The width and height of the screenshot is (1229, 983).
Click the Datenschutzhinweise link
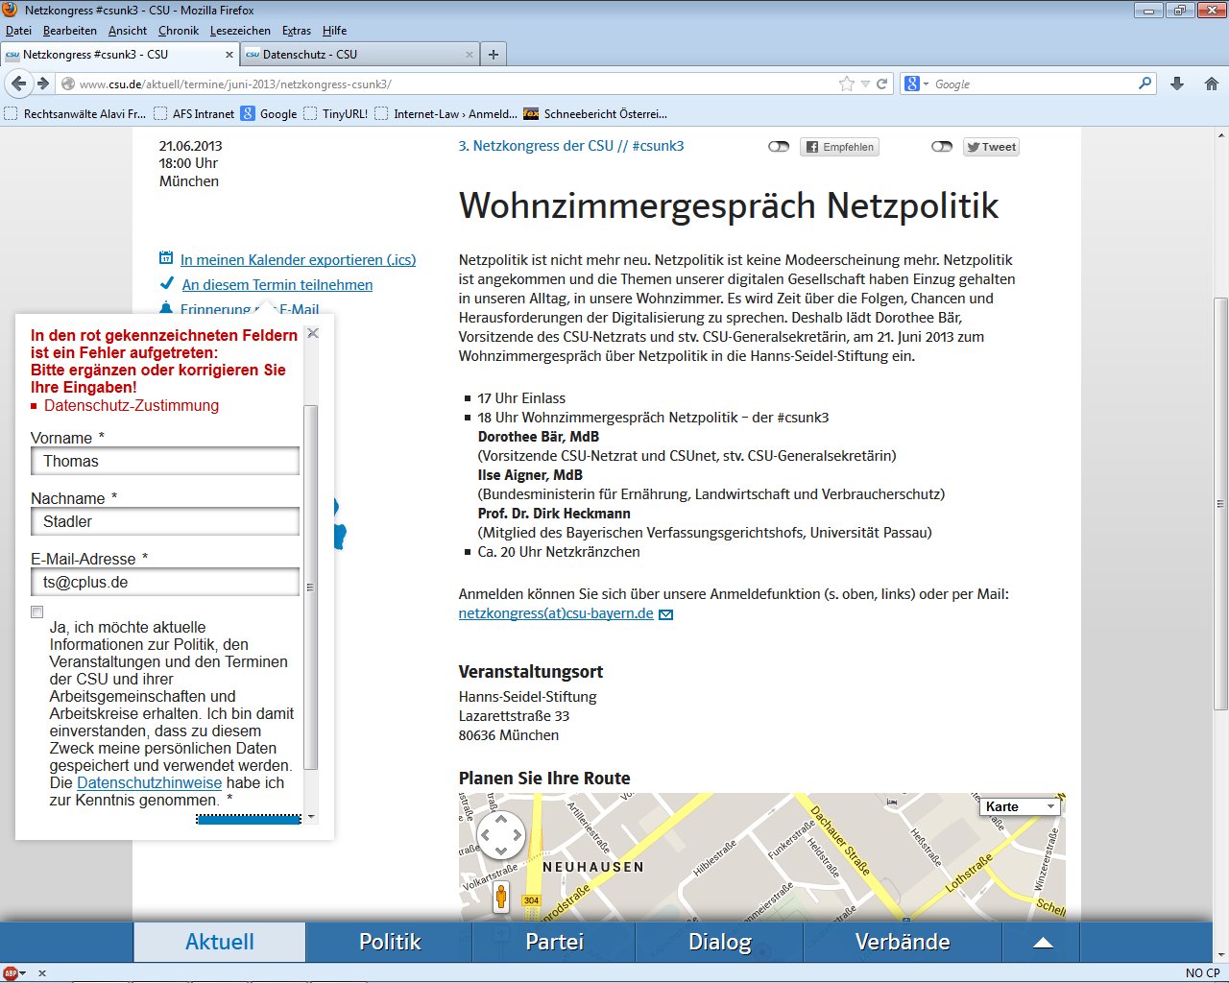click(x=149, y=782)
